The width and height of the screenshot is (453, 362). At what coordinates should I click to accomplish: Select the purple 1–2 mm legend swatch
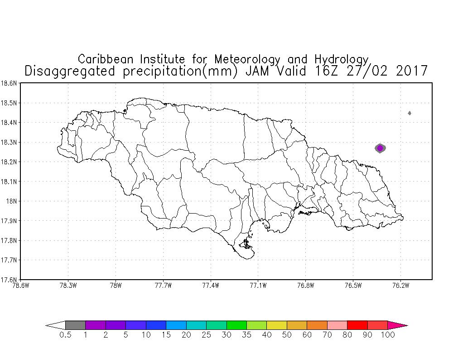tap(95, 325)
